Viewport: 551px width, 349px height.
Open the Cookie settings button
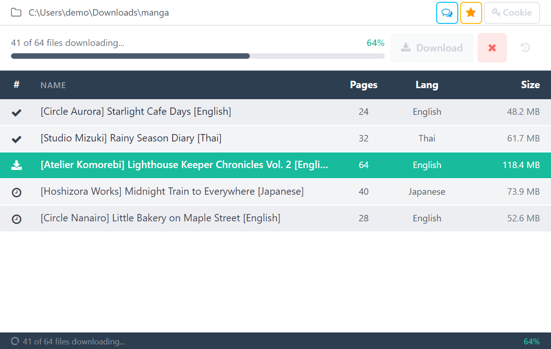pos(512,13)
